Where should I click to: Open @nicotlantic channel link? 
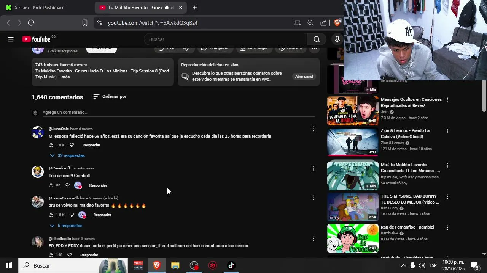(x=60, y=239)
